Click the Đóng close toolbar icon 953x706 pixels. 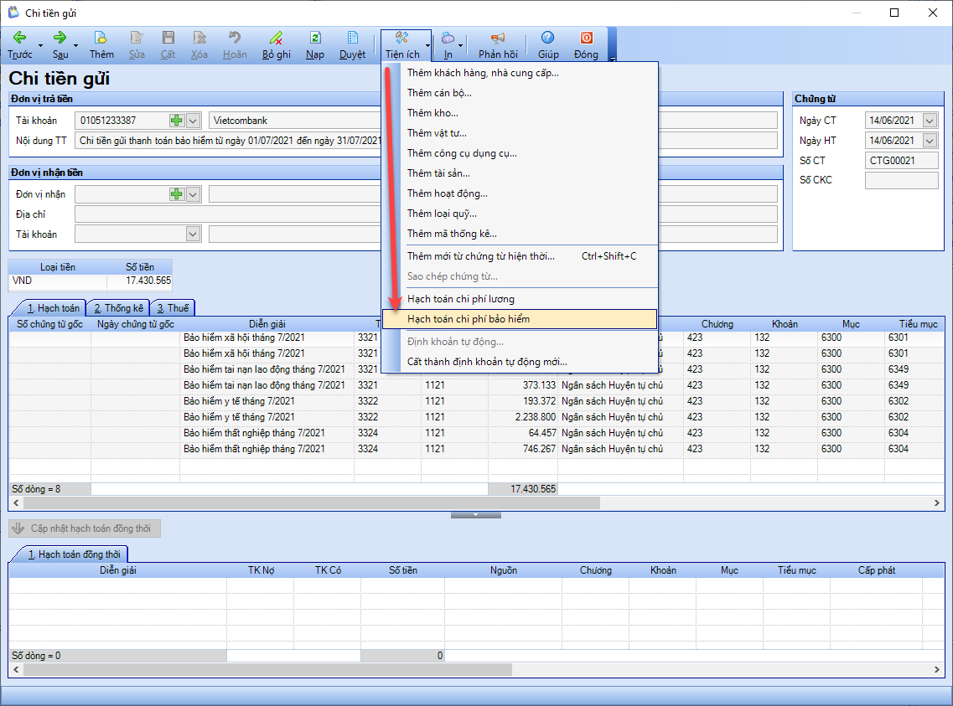[x=586, y=39]
